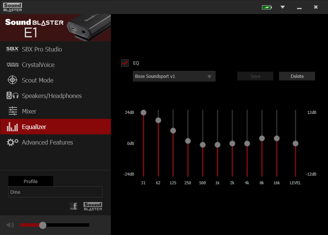Click the Equalizer bars icon
The height and width of the screenshot is (235, 328).
[13, 126]
